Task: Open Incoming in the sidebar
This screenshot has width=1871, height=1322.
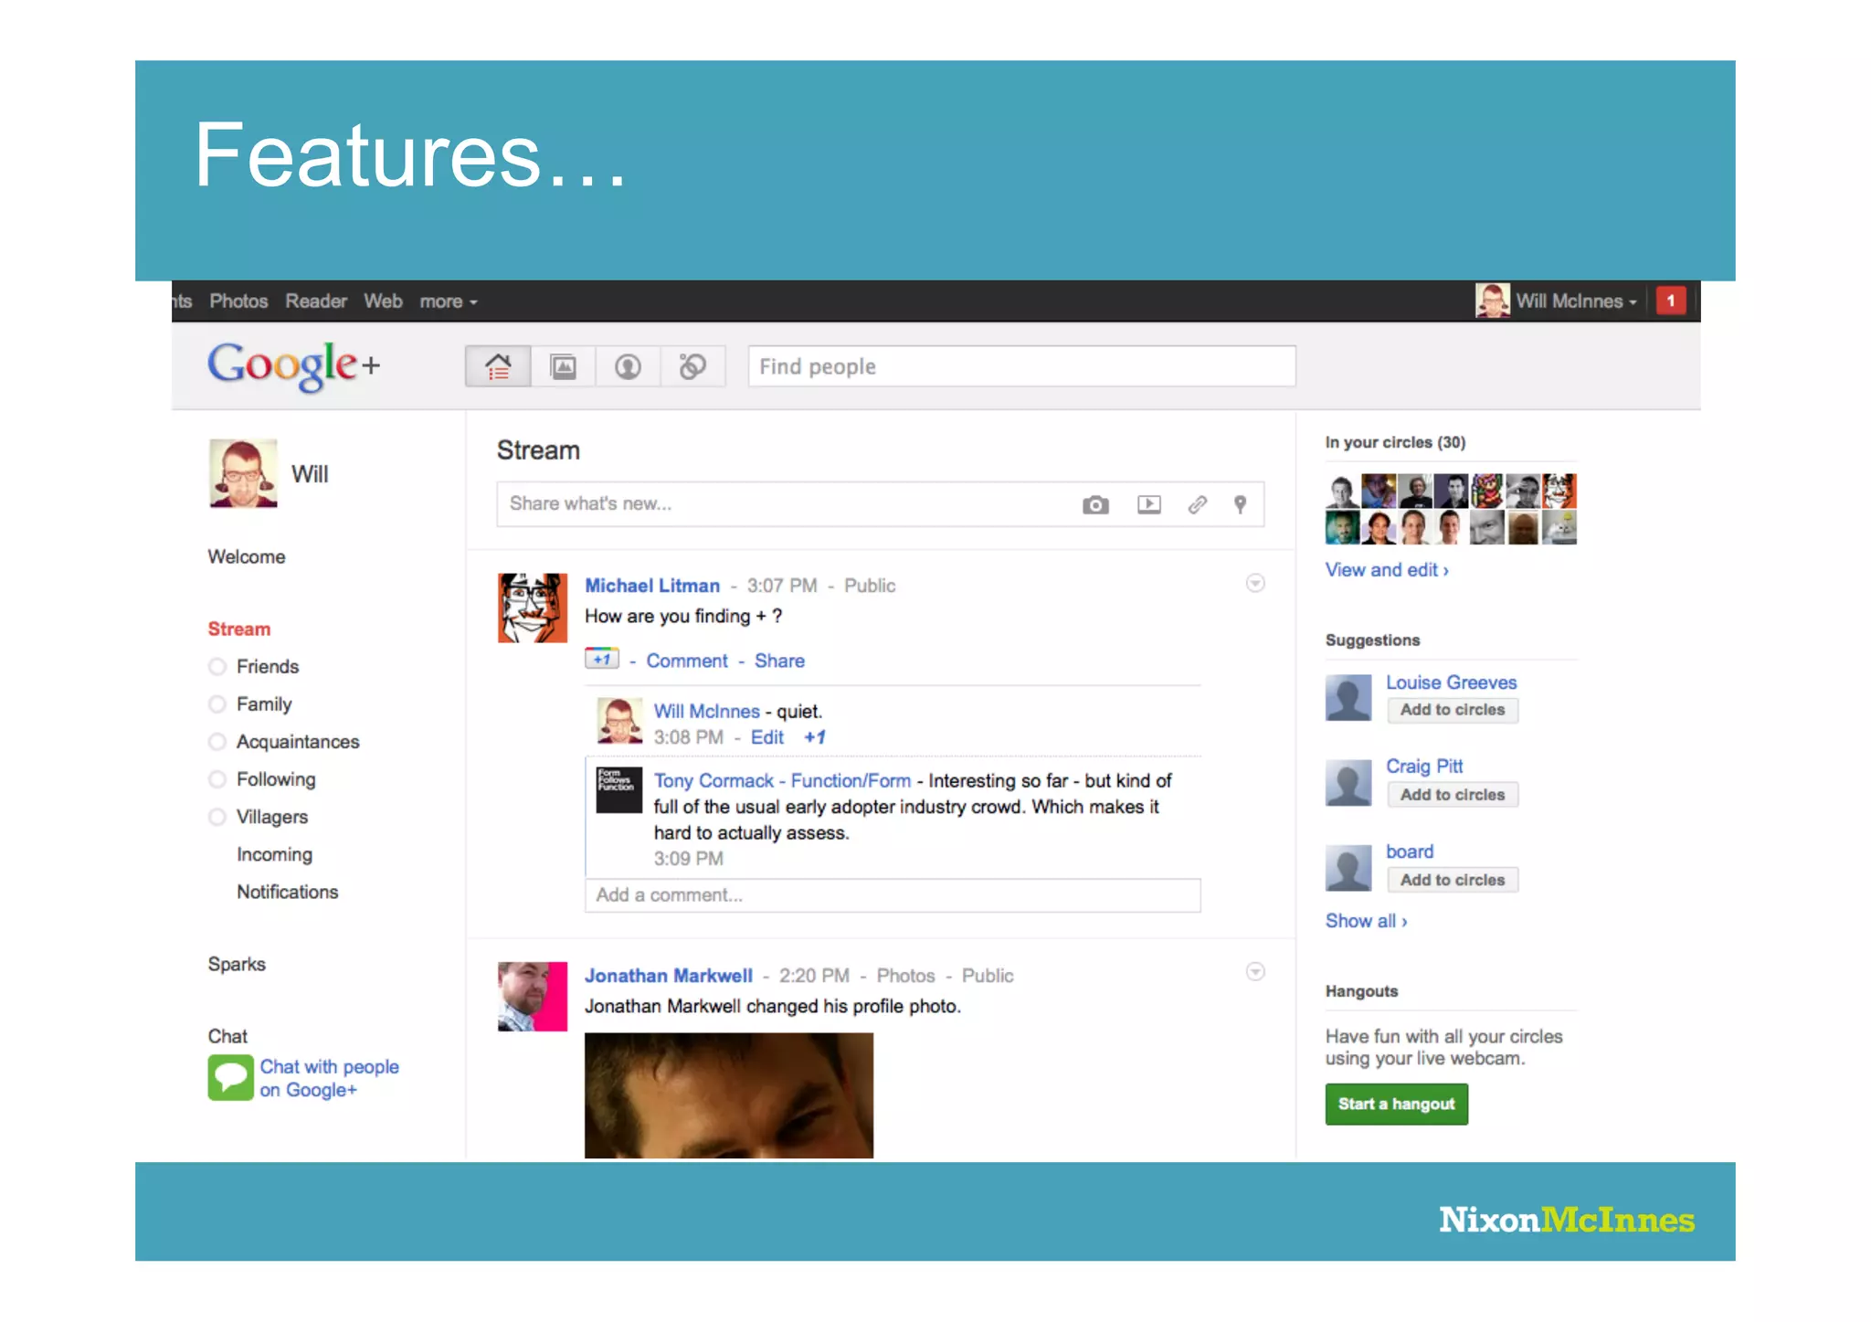Action: 274,854
